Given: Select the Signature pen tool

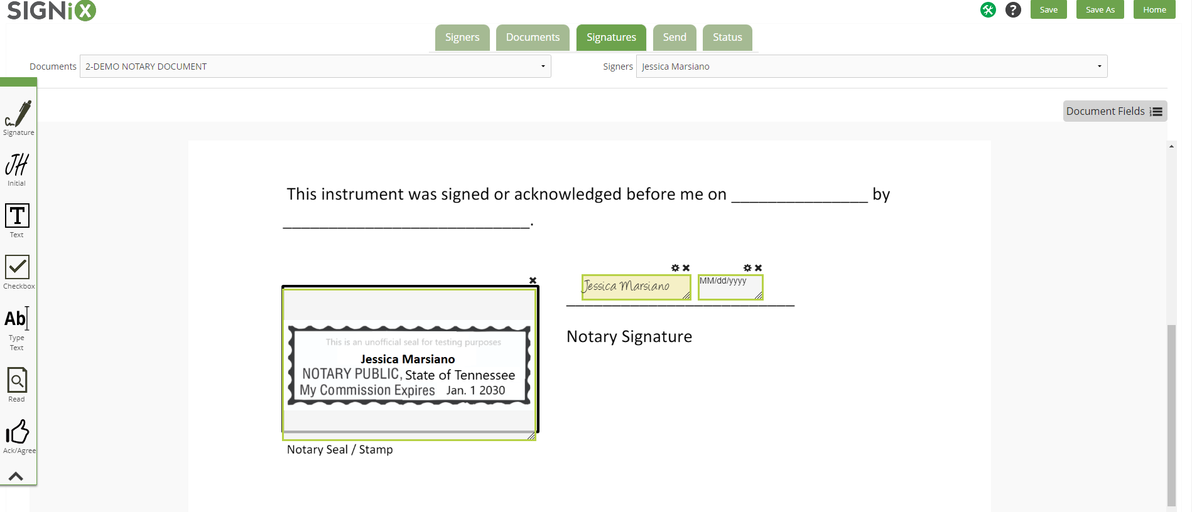Looking at the screenshot, I should [18, 117].
